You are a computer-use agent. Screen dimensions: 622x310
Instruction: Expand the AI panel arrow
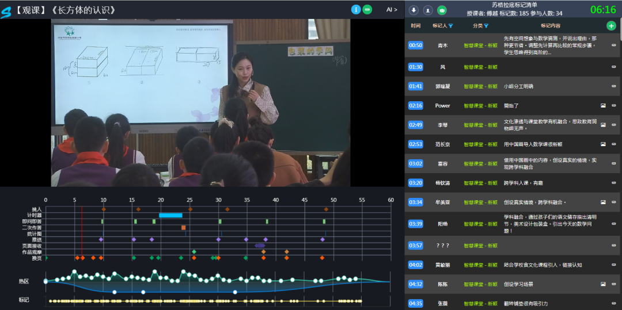tap(392, 10)
